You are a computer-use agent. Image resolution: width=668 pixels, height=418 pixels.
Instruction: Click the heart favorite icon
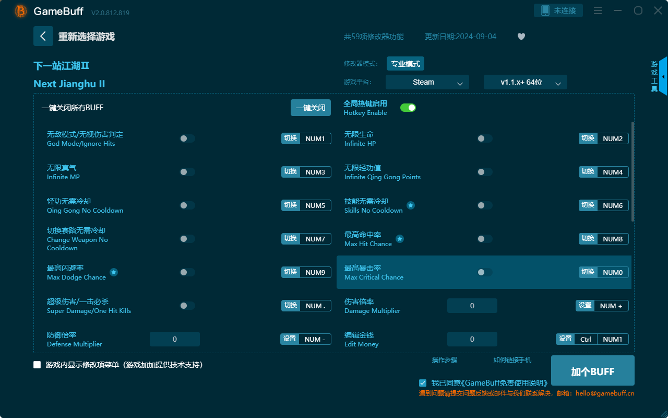point(521,37)
